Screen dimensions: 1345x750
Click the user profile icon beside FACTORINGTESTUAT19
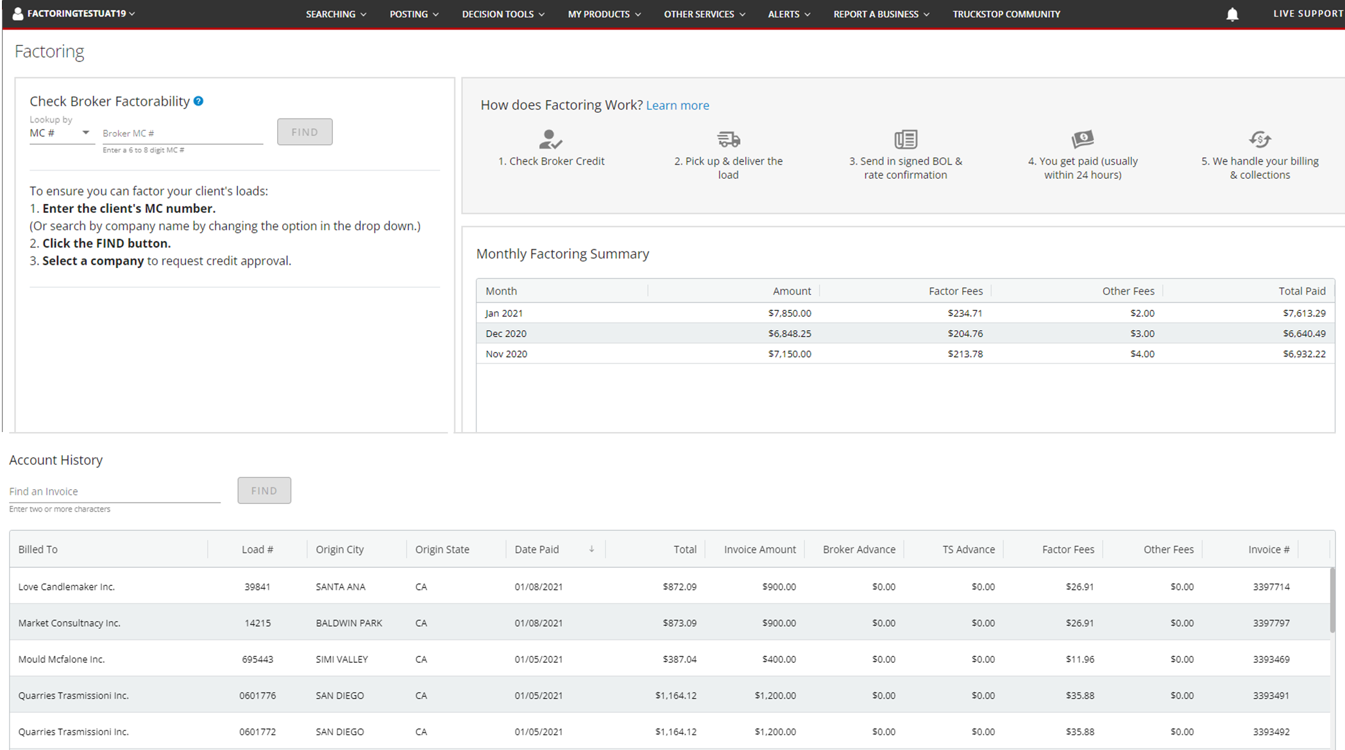[x=17, y=13]
